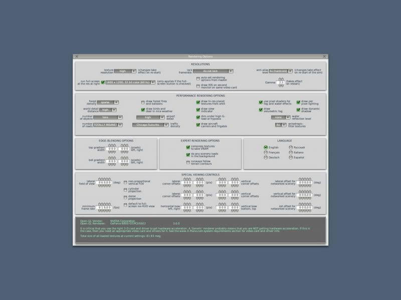The width and height of the screenshot is (401, 300).
Task: Uncheck run full-screen at the res at right
Action: 103,82
